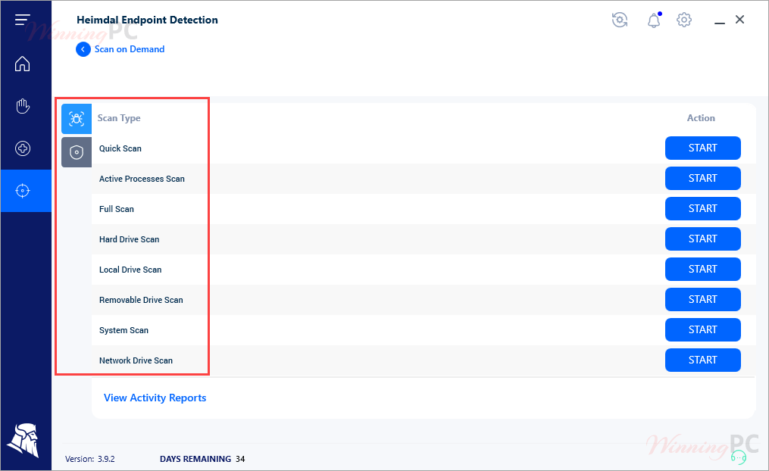Image resolution: width=769 pixels, height=471 pixels.
Task: Click the Removable Drive Scan label
Action: pyautogui.click(x=141, y=300)
